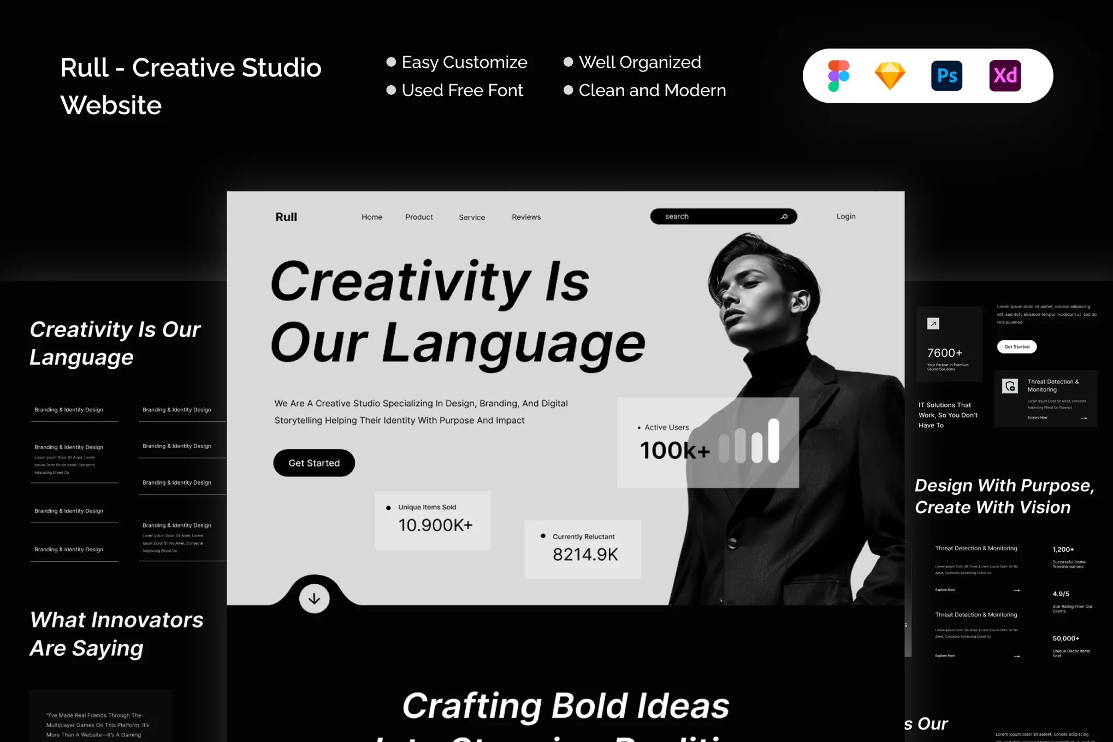The width and height of the screenshot is (1113, 742).
Task: Click the Sketch diamond icon
Action: pyautogui.click(x=890, y=76)
